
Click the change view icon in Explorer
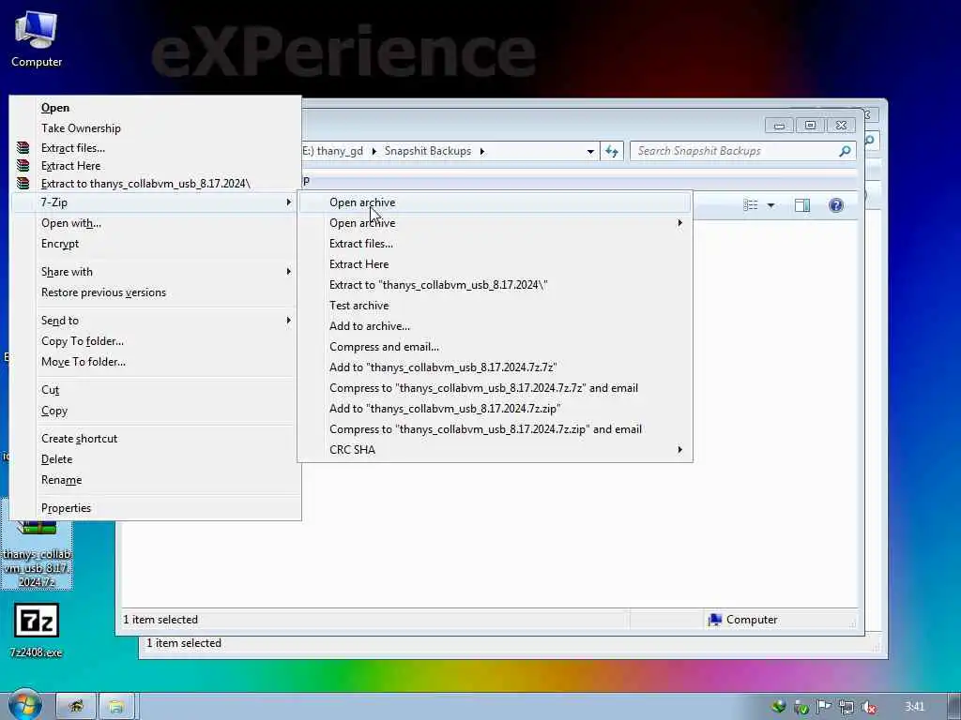tap(751, 205)
